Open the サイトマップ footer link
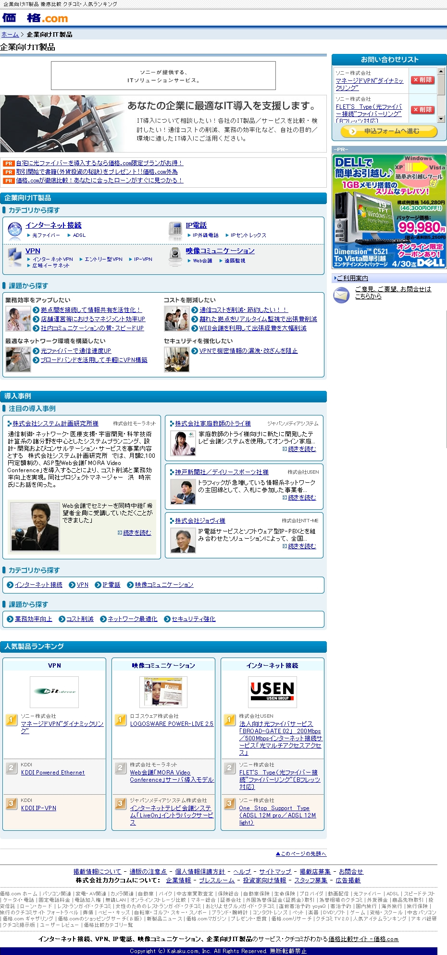 point(275,872)
